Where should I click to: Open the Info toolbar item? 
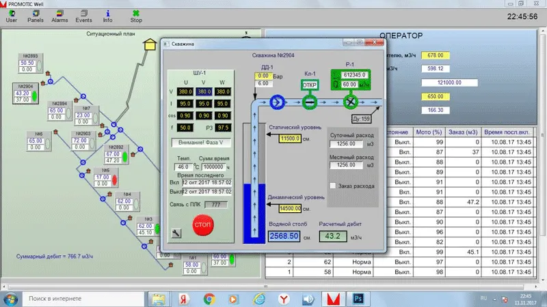point(108,16)
